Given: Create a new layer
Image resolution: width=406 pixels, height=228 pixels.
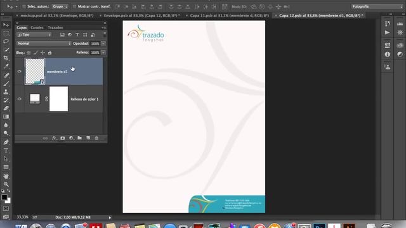Looking at the screenshot, I should coord(88,138).
